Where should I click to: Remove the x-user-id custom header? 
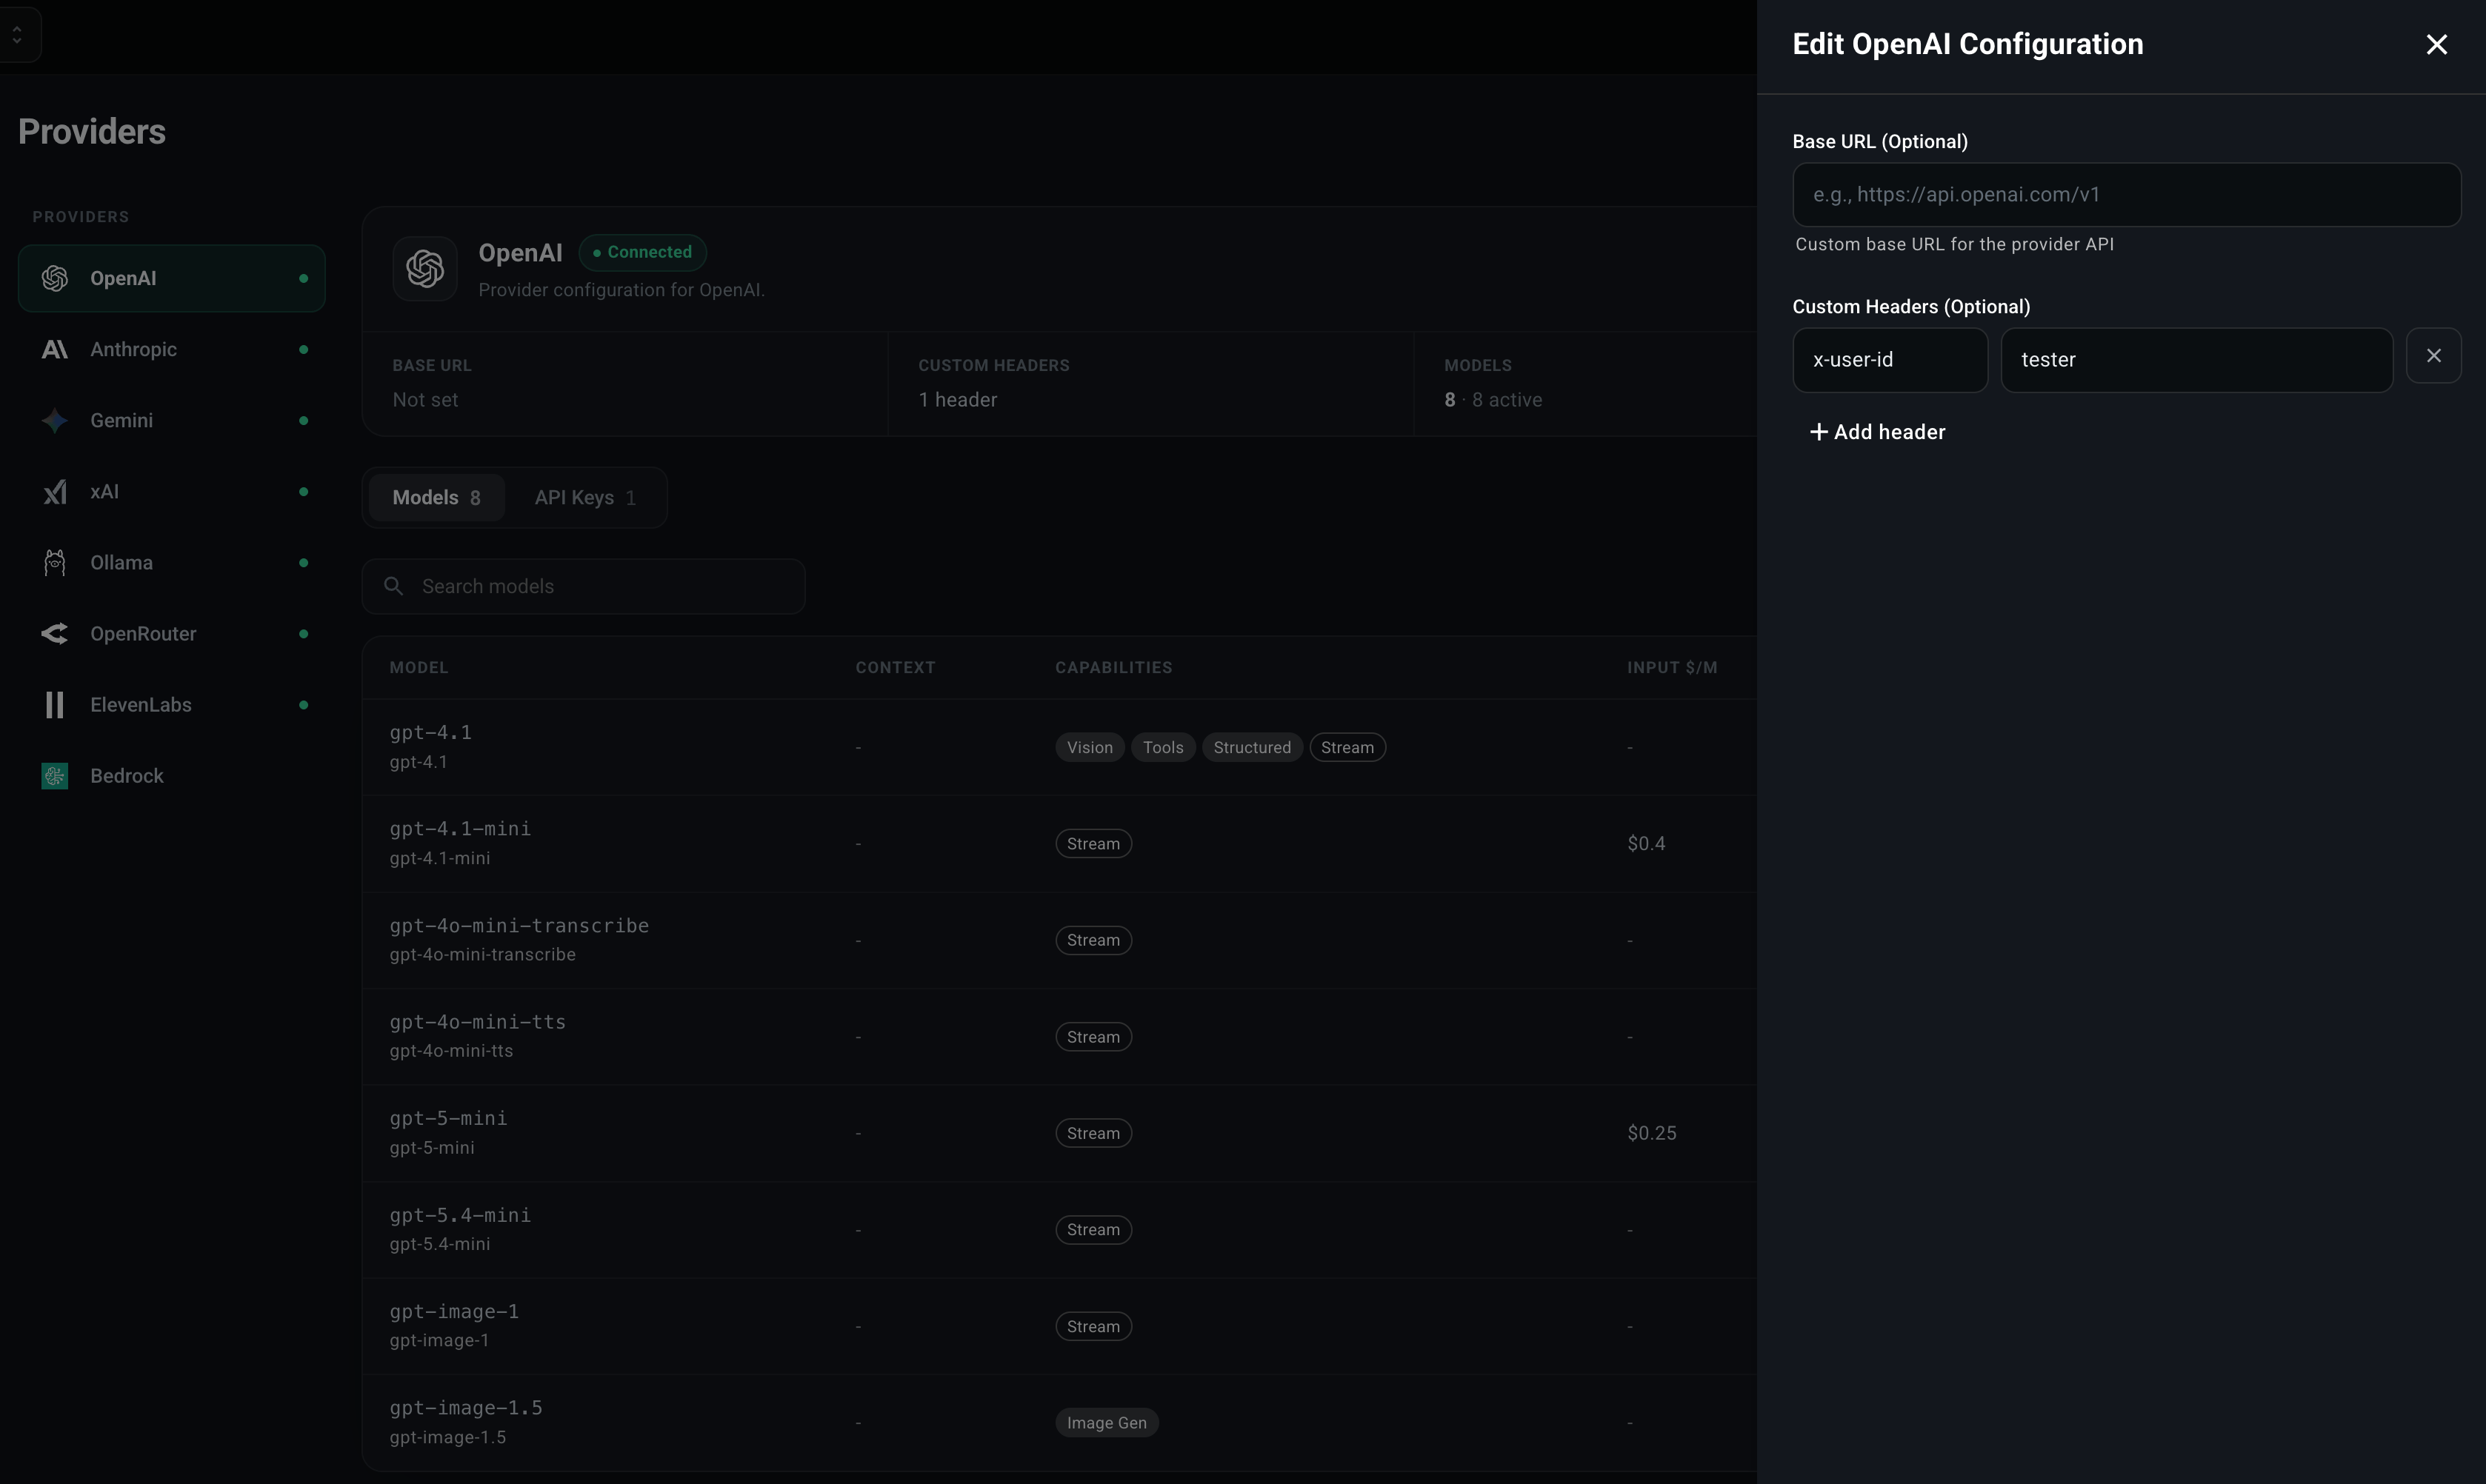tap(2433, 356)
